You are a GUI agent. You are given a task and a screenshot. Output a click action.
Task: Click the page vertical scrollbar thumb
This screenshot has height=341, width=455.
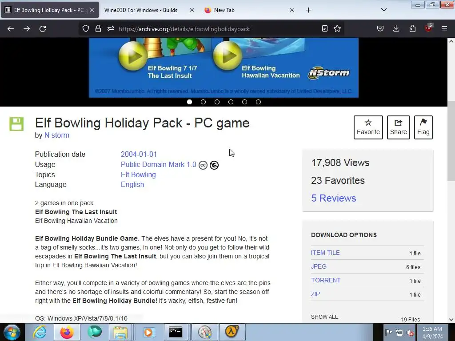coord(451,141)
